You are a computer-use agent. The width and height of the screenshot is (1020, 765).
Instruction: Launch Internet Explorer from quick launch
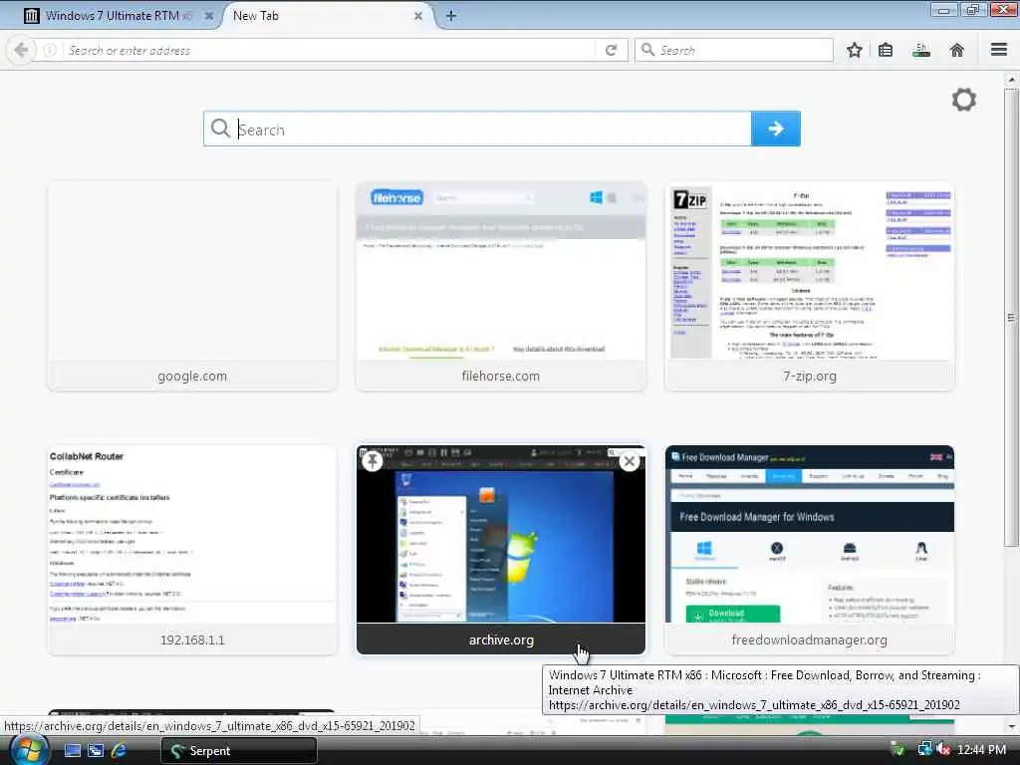[x=120, y=750]
